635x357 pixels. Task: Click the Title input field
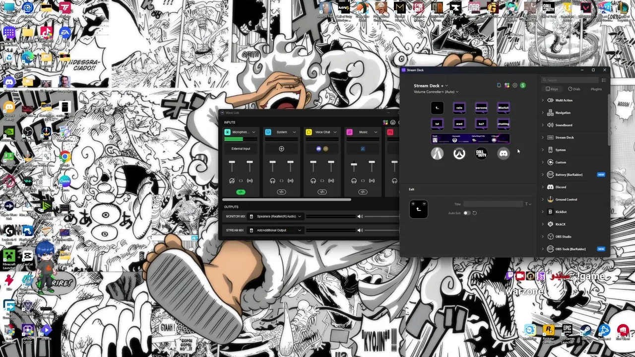click(493, 204)
